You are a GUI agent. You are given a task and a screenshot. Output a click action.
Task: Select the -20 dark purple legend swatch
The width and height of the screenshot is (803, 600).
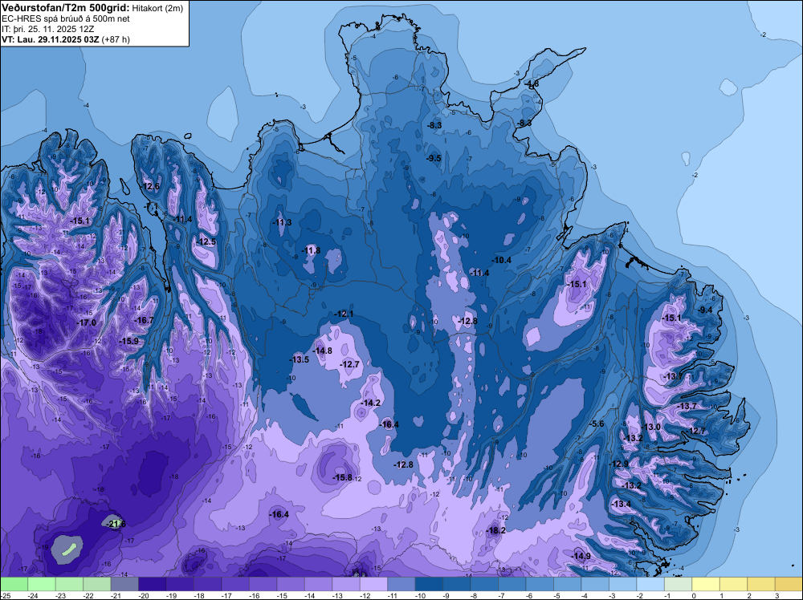pyautogui.click(x=152, y=584)
